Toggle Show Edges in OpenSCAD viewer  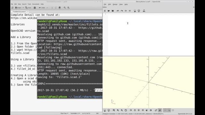coord(173,110)
